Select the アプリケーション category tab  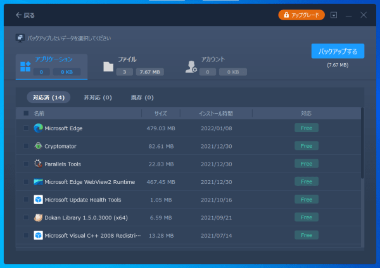(x=52, y=67)
